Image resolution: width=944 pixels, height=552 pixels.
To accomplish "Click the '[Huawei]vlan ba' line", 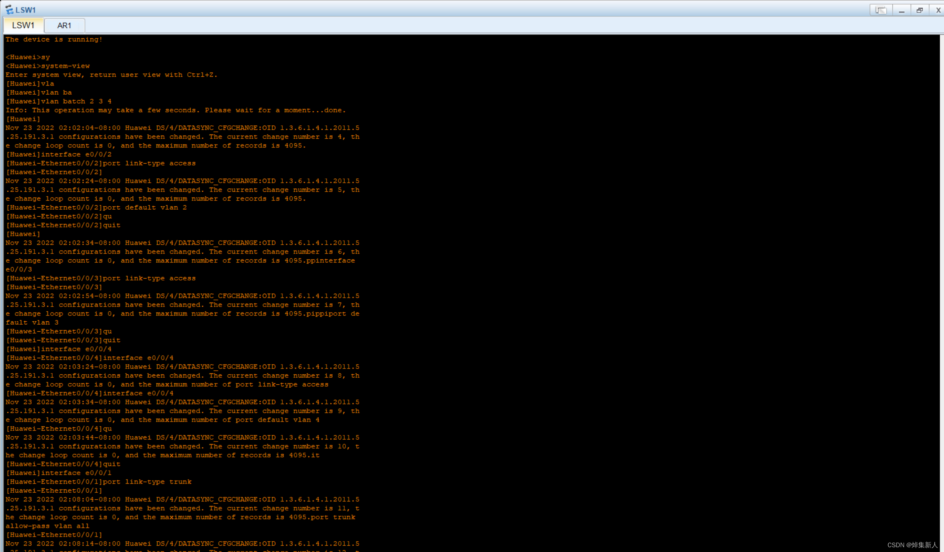I will (39, 92).
